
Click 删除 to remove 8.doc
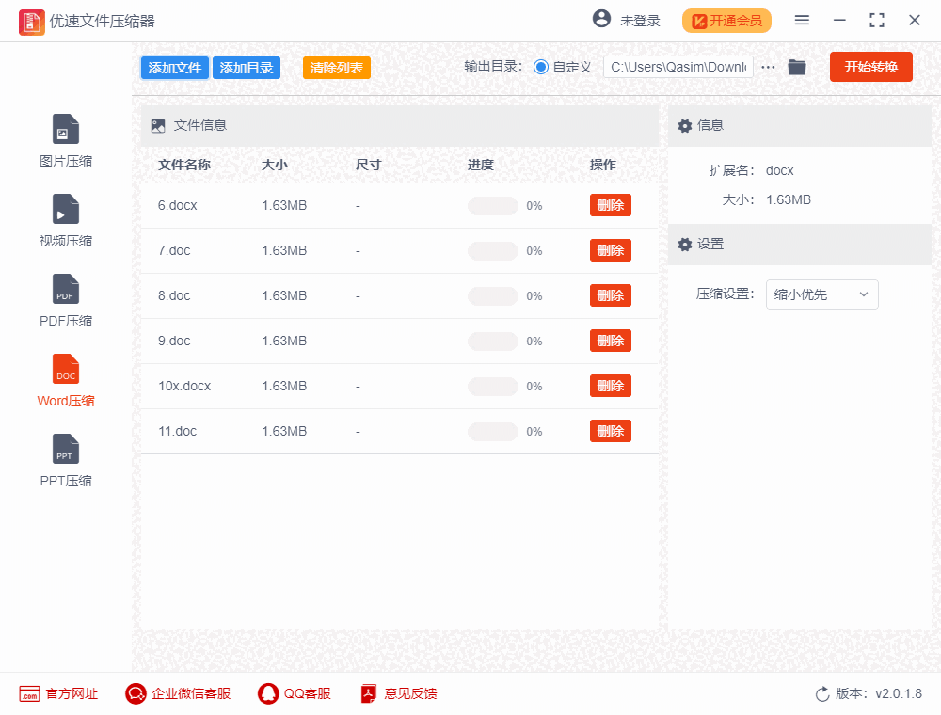click(610, 295)
